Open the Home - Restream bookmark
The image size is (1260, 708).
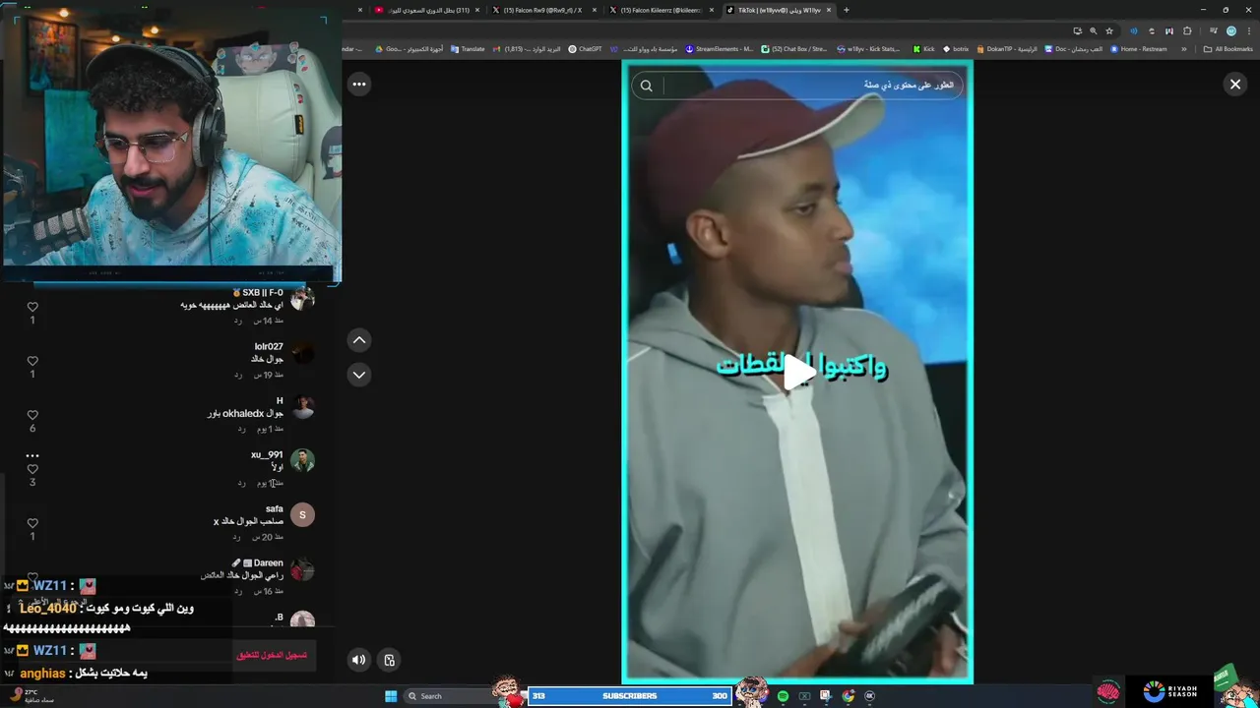pos(1139,48)
